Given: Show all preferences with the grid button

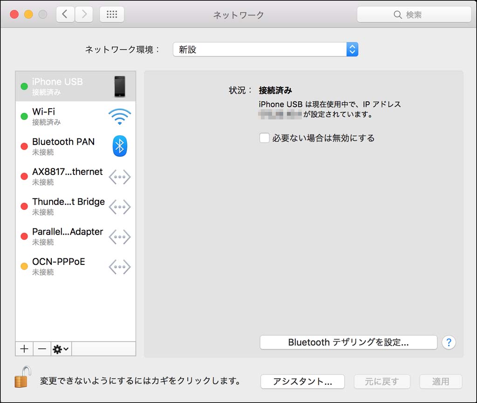Looking at the screenshot, I should (112, 14).
